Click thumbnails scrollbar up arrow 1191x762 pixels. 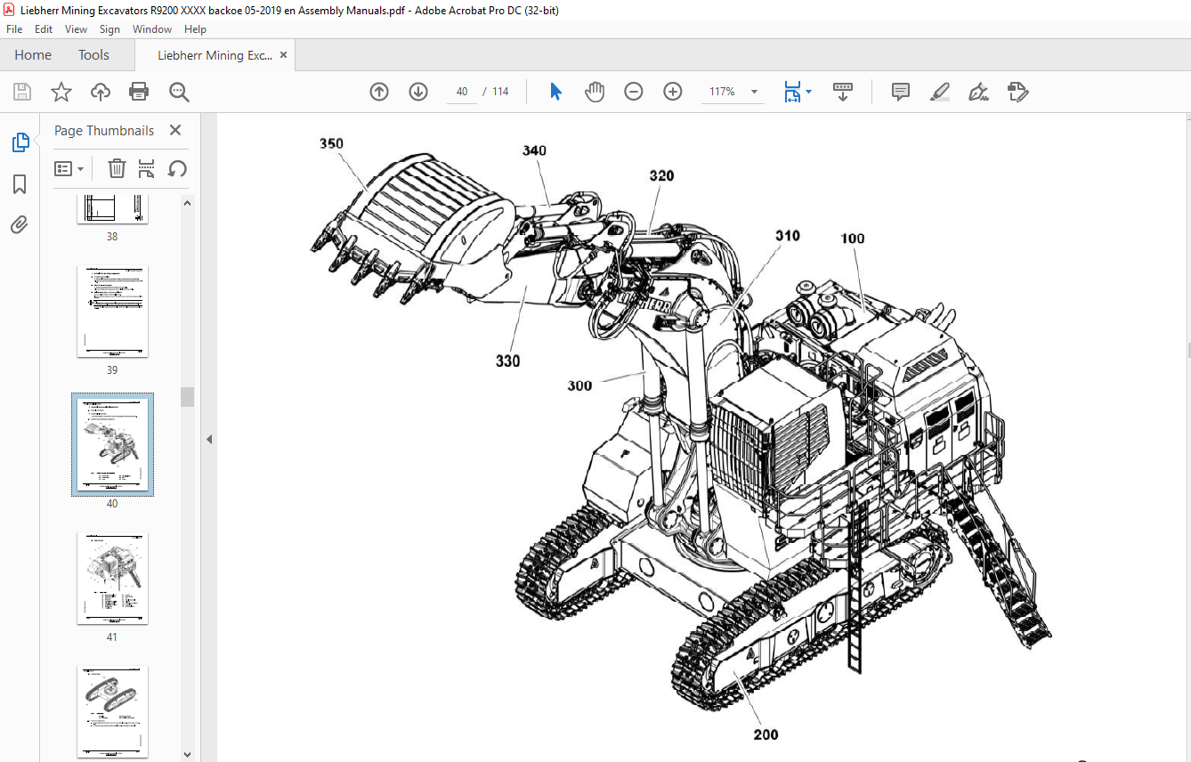pyautogui.click(x=187, y=202)
